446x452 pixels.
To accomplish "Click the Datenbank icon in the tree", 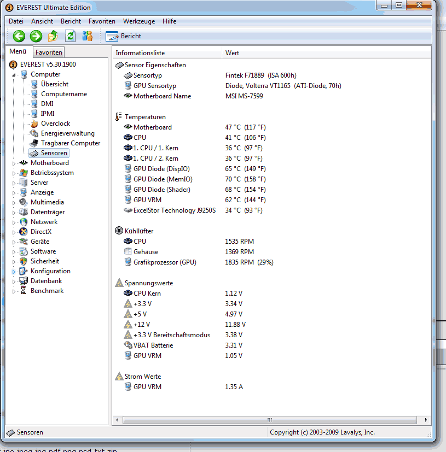I will (x=24, y=281).
